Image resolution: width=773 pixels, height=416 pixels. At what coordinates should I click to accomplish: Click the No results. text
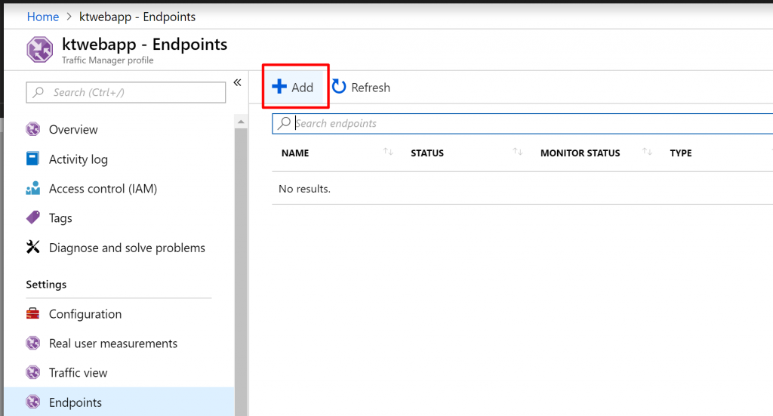(305, 189)
